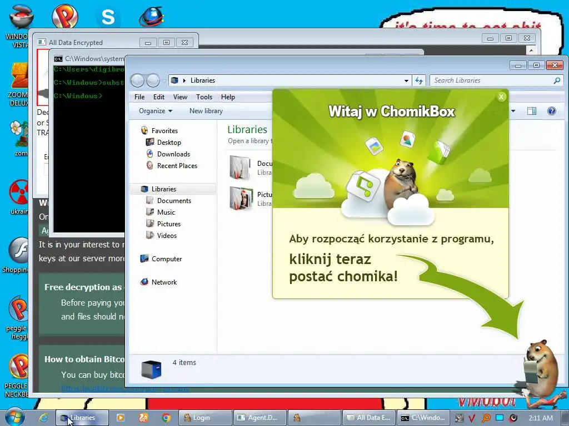Select Favorites in the navigation pane

[164, 131]
